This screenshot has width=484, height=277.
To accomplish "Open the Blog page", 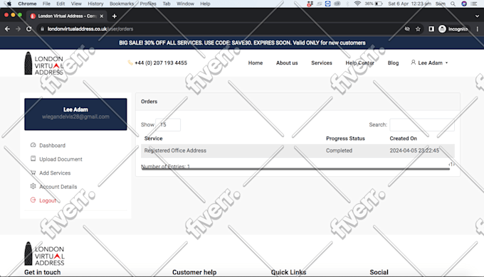I will 393,63.
